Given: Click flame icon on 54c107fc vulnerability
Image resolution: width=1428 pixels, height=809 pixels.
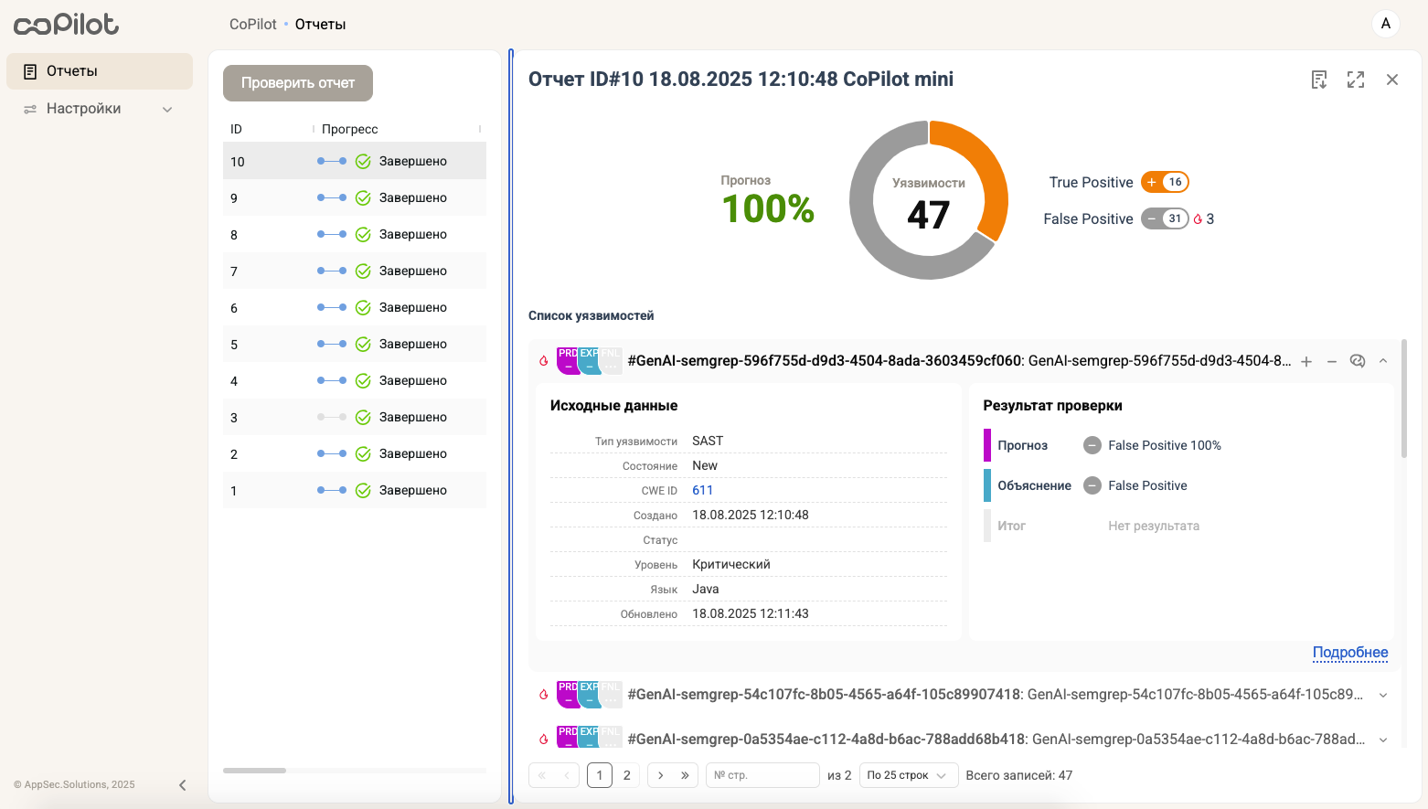Looking at the screenshot, I should pyautogui.click(x=544, y=695).
